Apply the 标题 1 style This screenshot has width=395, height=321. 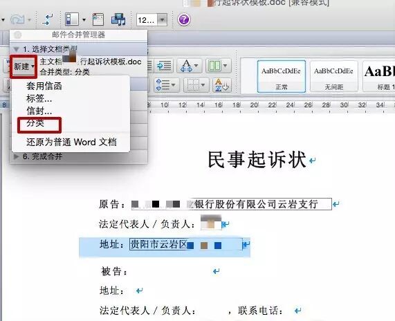(x=379, y=76)
